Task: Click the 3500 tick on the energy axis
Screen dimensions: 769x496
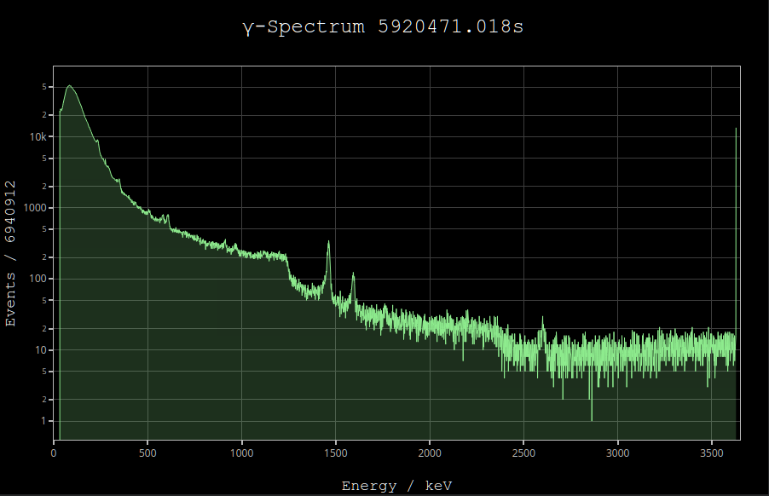Action: click(x=711, y=453)
